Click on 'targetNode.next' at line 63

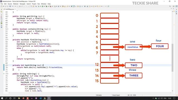click(46, 52)
